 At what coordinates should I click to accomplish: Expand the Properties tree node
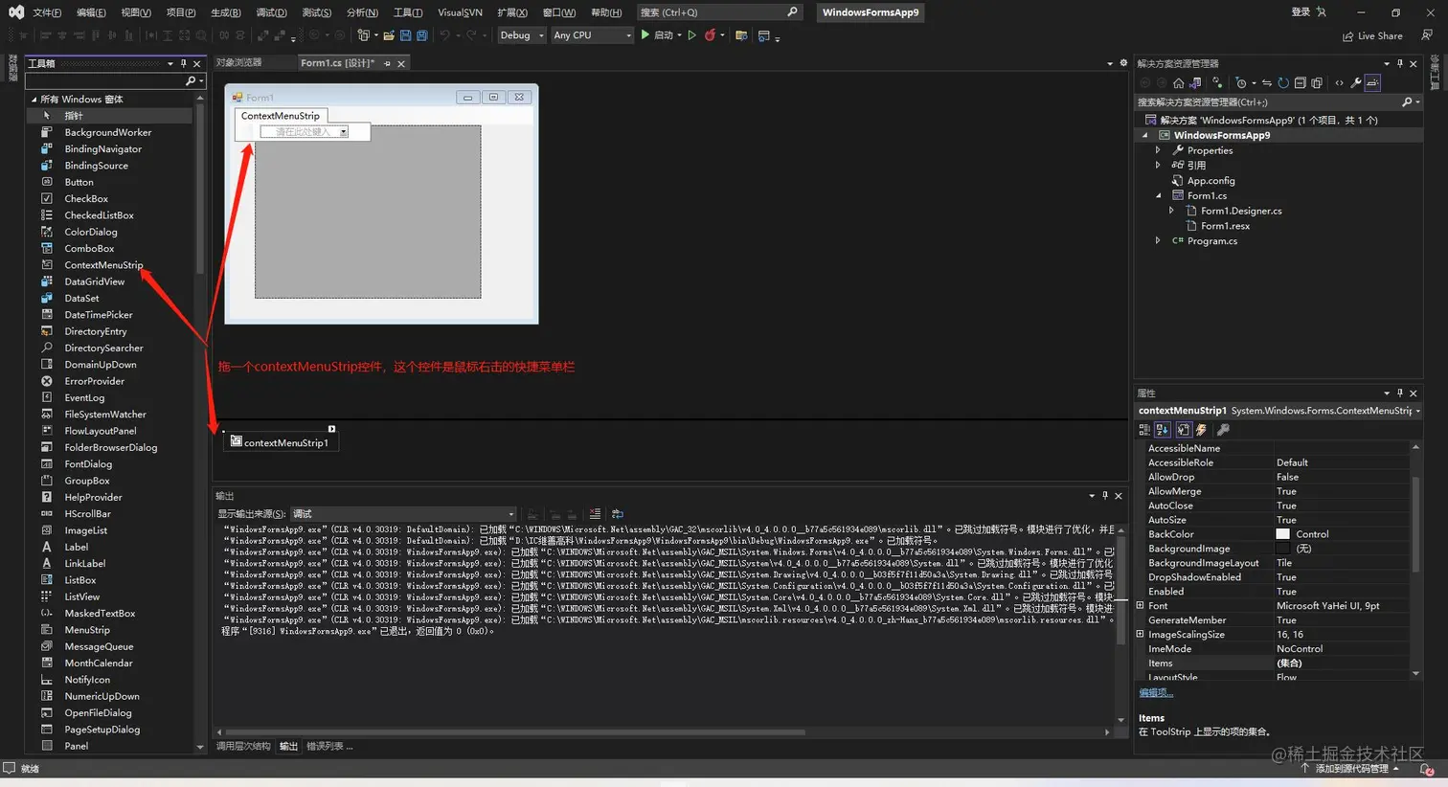(x=1158, y=150)
